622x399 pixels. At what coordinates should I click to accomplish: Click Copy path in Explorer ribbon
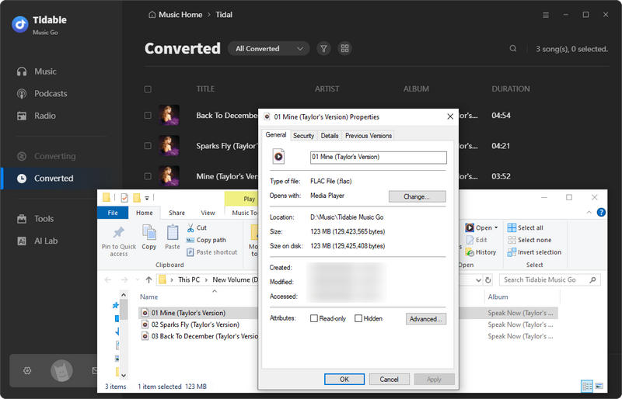(x=206, y=240)
